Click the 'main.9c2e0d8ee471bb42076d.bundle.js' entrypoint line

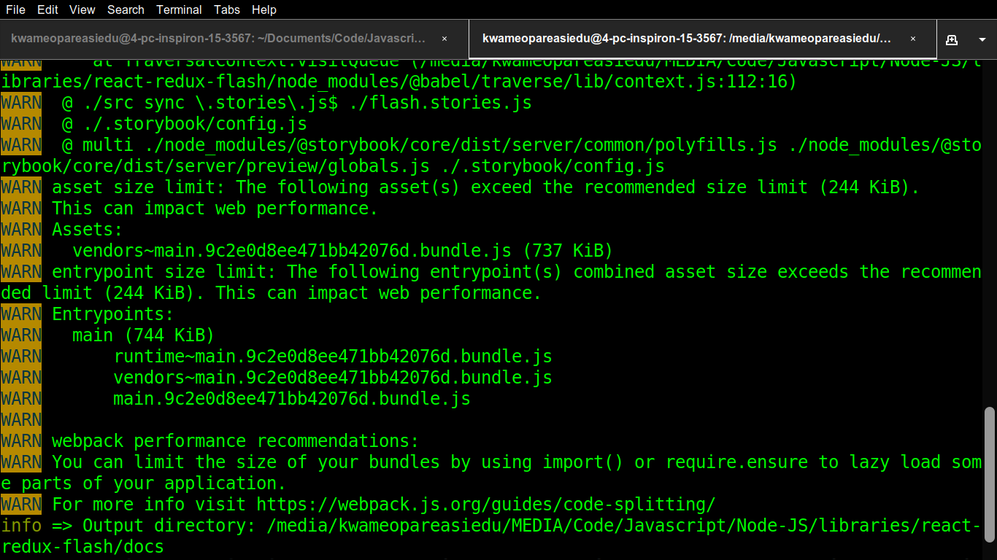click(292, 399)
